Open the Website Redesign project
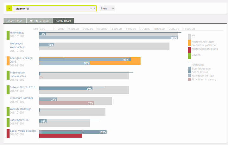Viewport: 228px width, 145px height. tap(21, 109)
